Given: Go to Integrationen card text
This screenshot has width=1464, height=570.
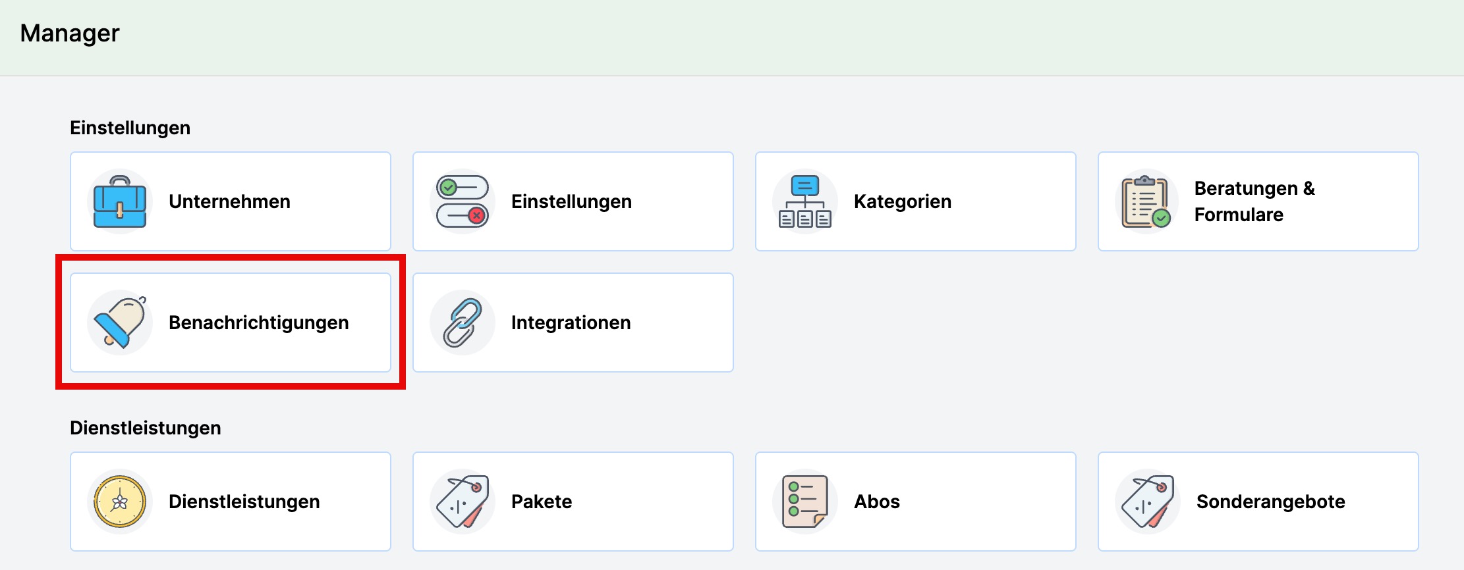Looking at the screenshot, I should (x=571, y=323).
